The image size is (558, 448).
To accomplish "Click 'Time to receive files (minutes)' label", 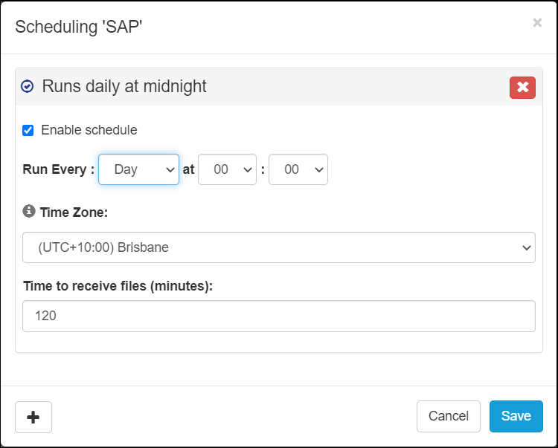I will coord(118,286).
